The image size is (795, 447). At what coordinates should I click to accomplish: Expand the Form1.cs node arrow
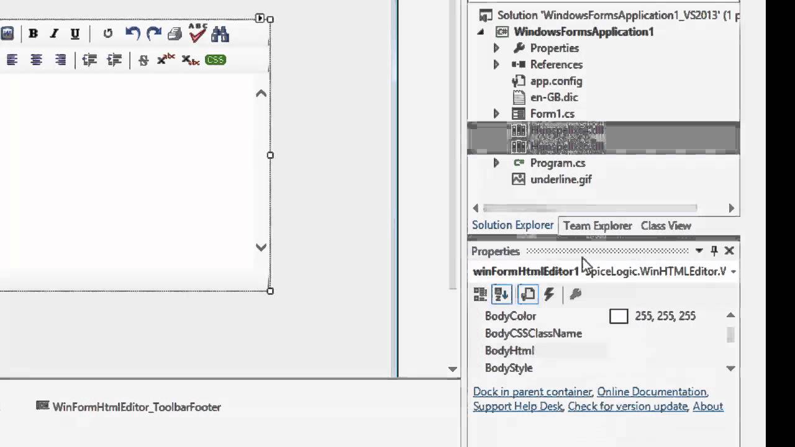coord(496,114)
